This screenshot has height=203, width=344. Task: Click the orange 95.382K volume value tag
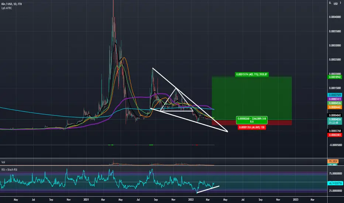(x=333, y=161)
